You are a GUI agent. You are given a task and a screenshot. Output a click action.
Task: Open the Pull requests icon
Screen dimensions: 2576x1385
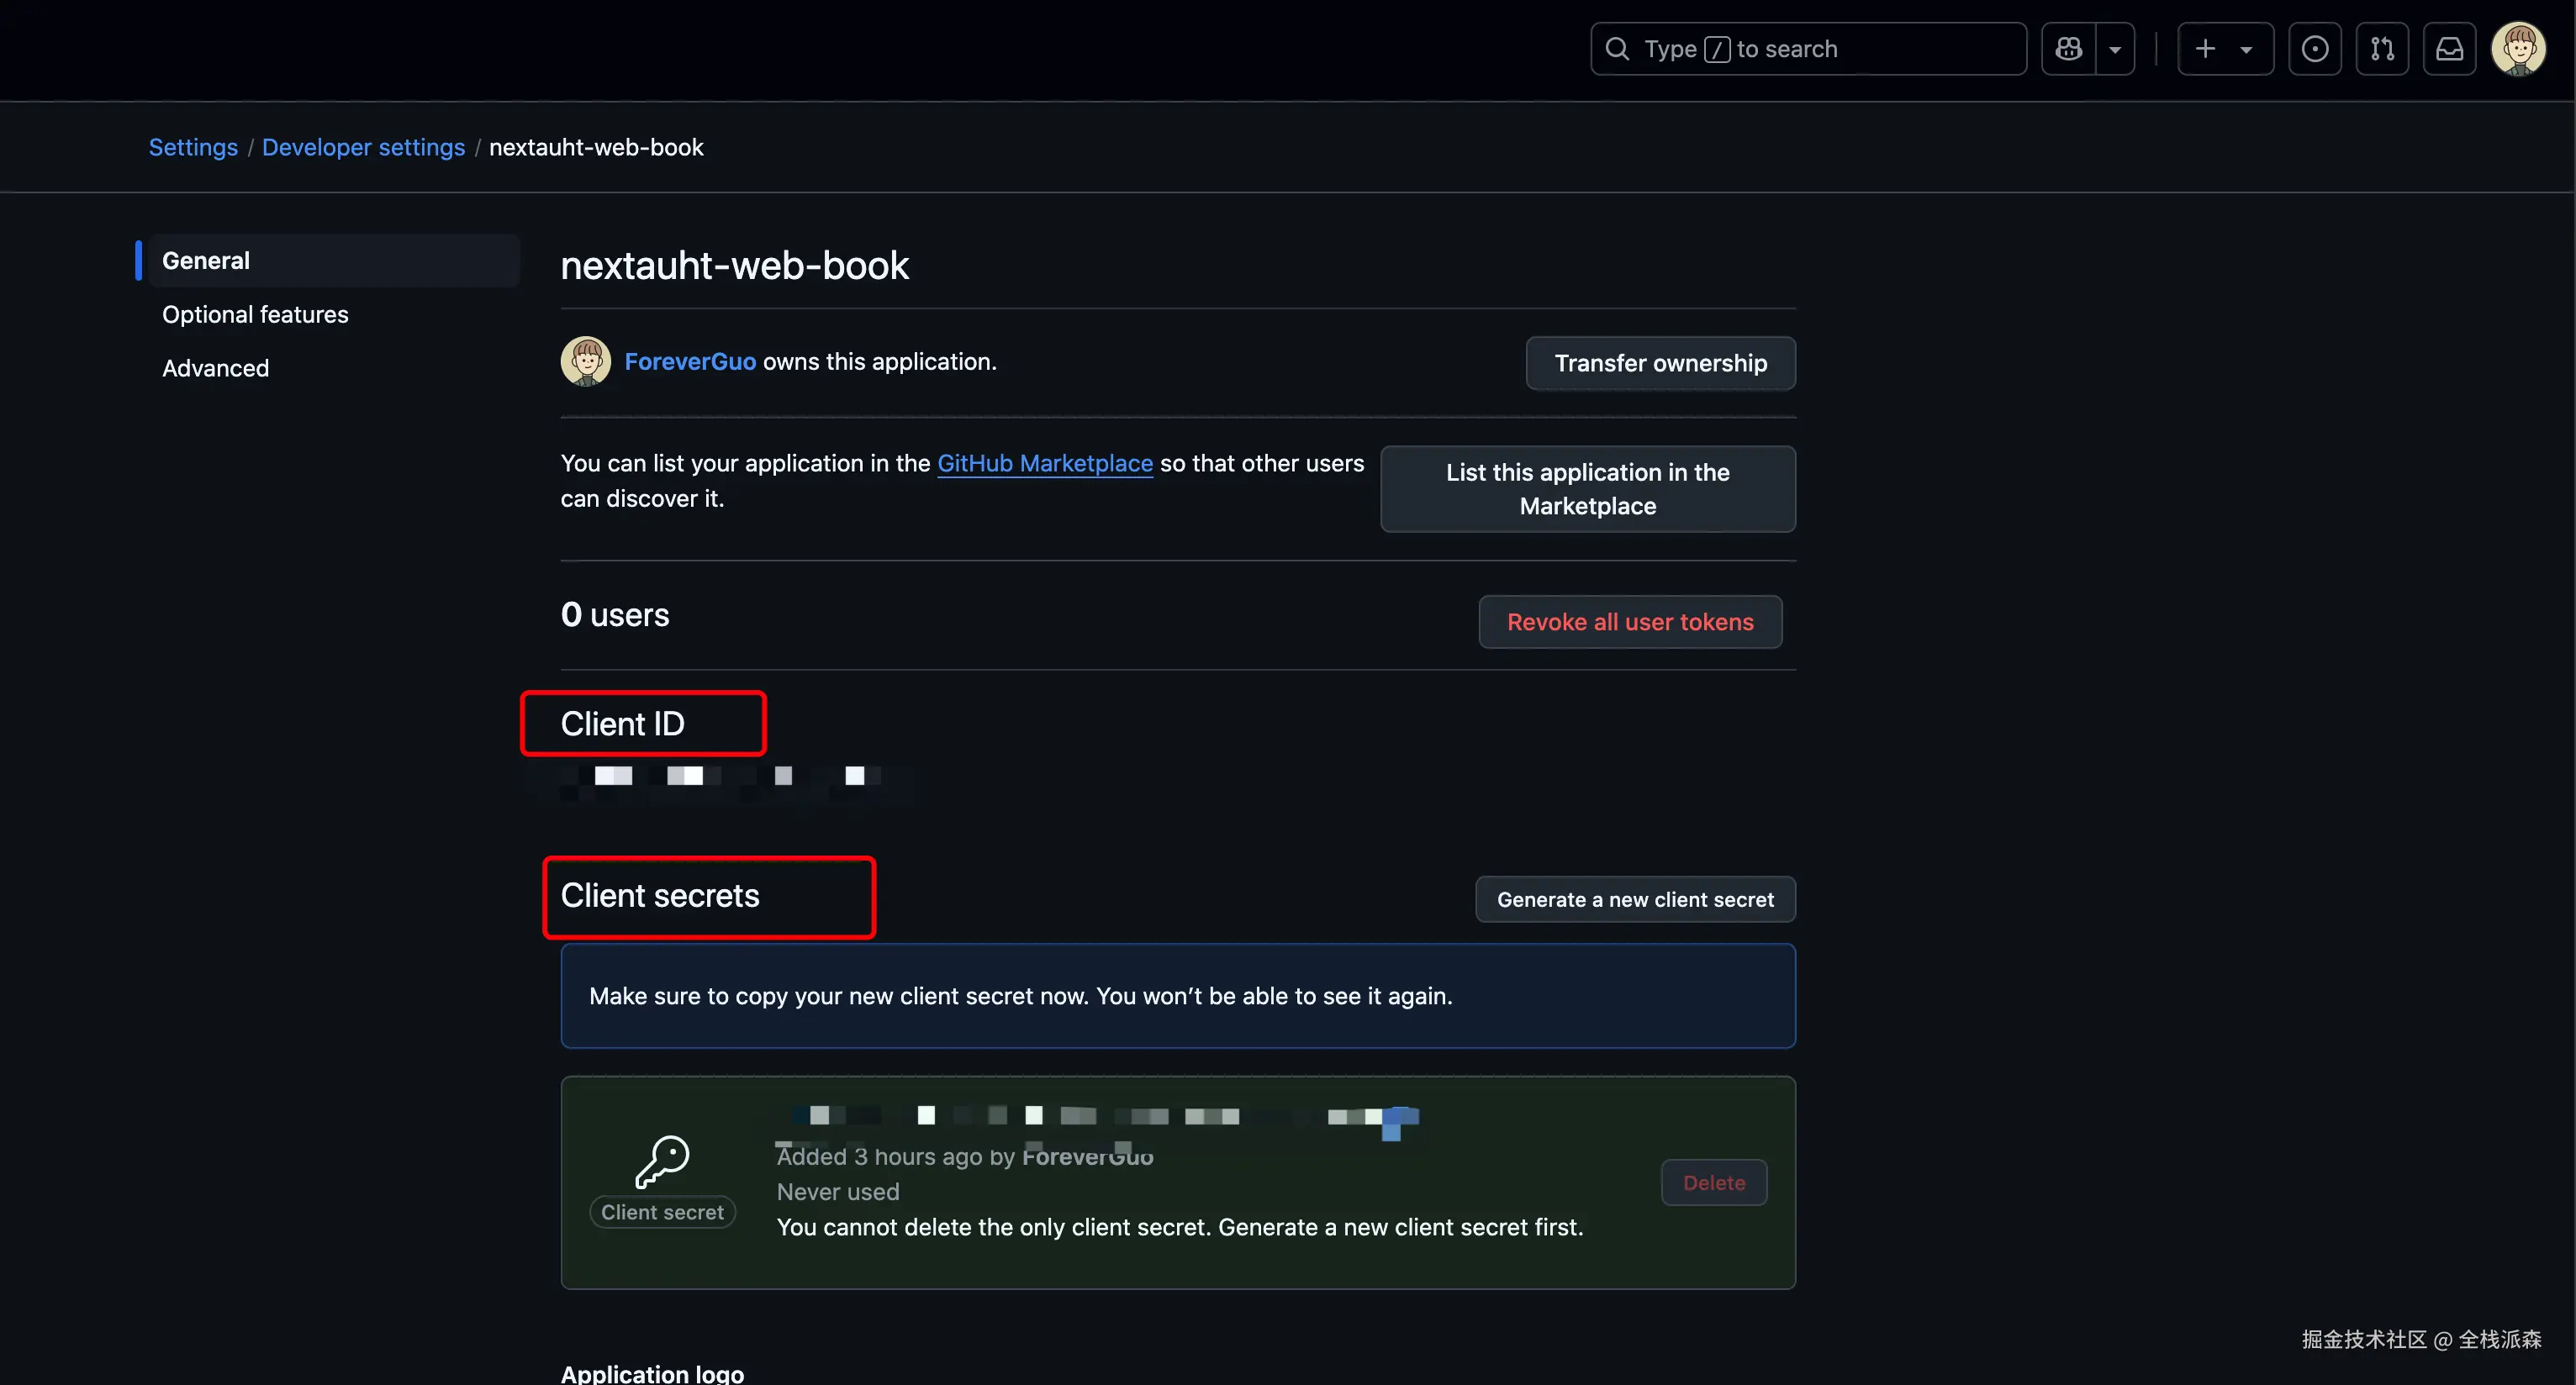click(x=2382, y=49)
